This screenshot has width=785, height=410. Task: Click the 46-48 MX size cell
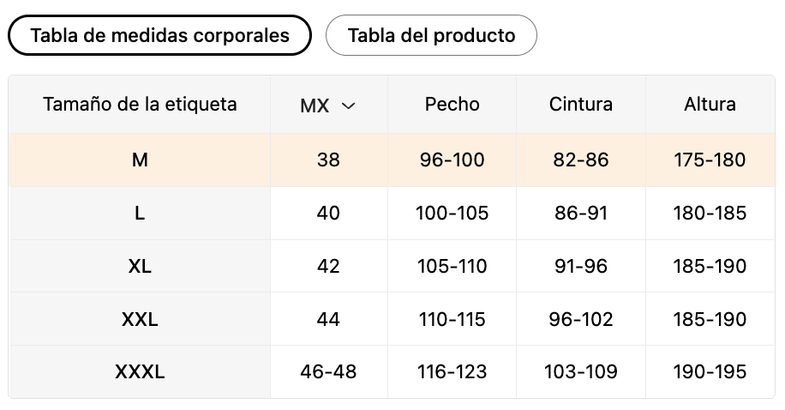point(328,372)
